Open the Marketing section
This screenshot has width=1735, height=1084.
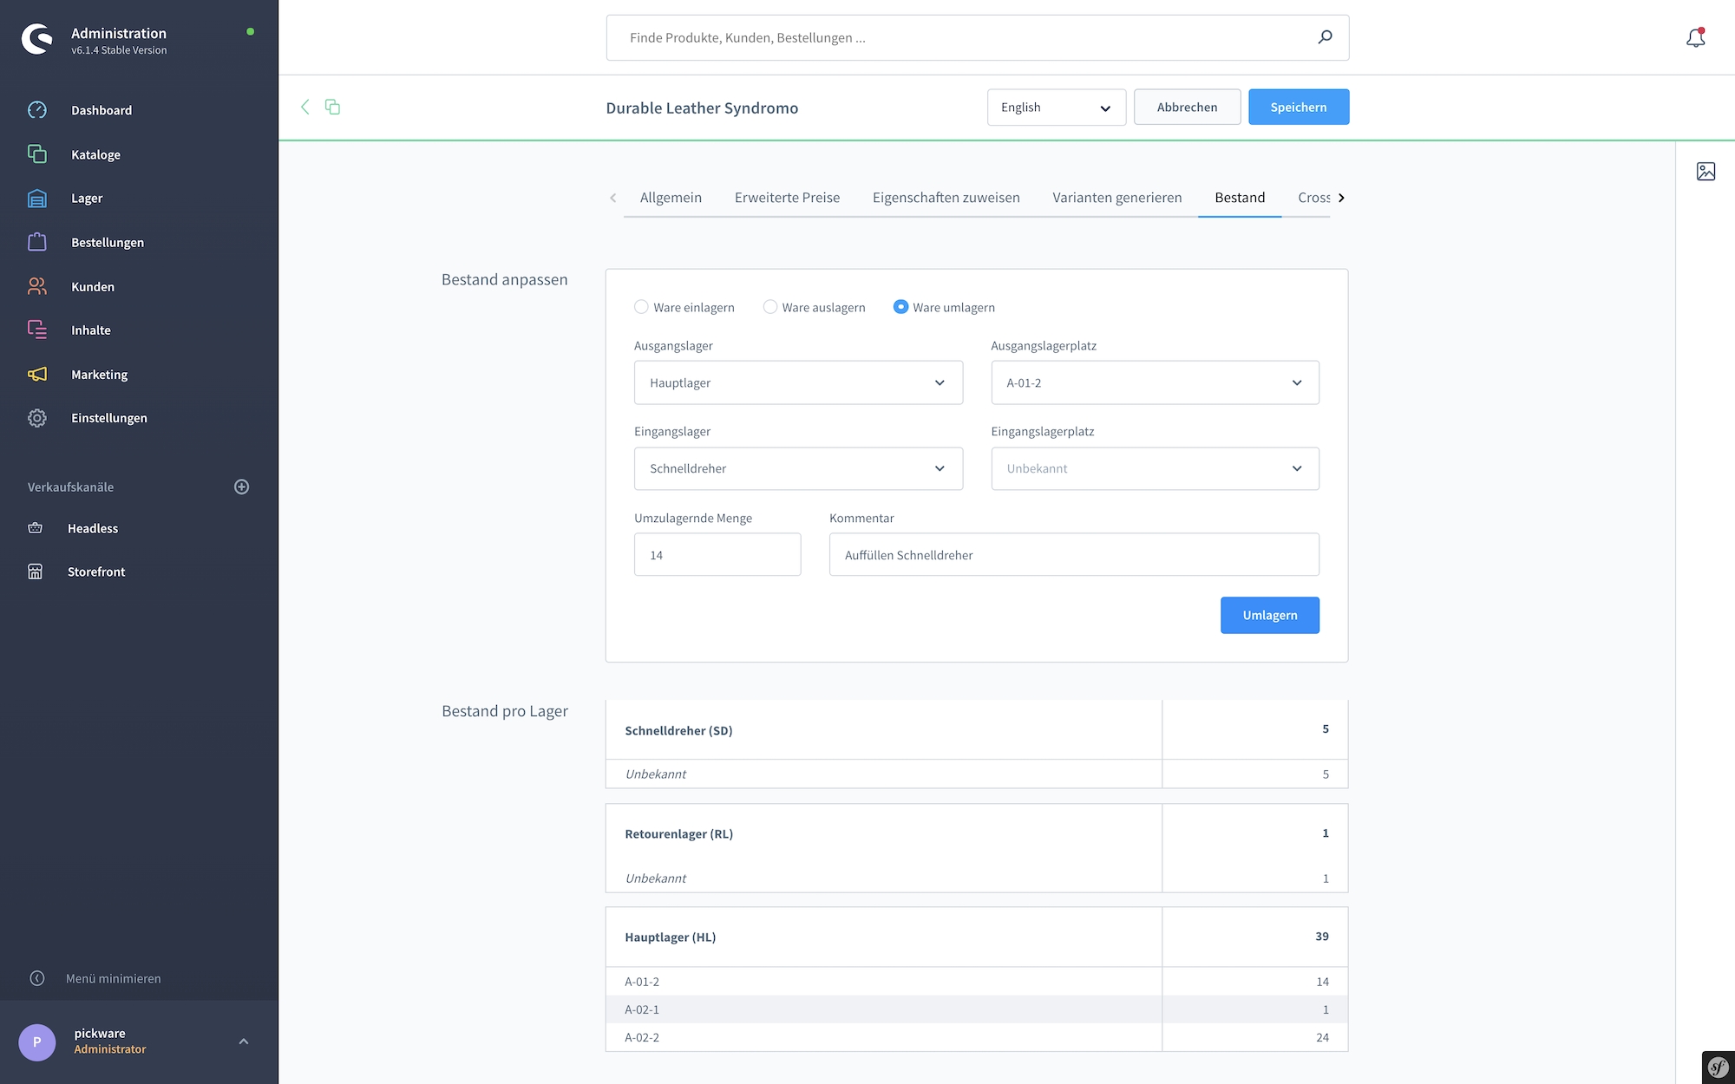(x=99, y=374)
